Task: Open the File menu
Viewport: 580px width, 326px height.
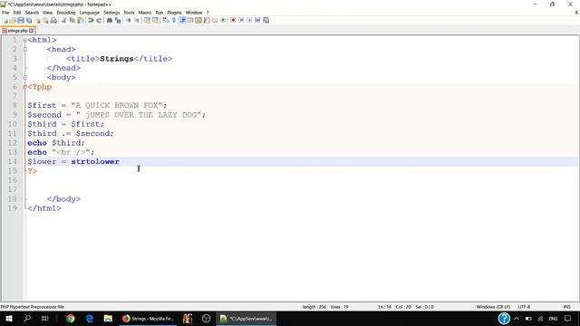Action: point(5,13)
